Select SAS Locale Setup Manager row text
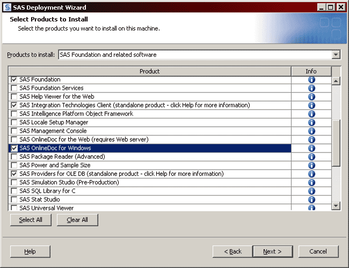Viewport: 349px width, 268px height. tap(54, 122)
